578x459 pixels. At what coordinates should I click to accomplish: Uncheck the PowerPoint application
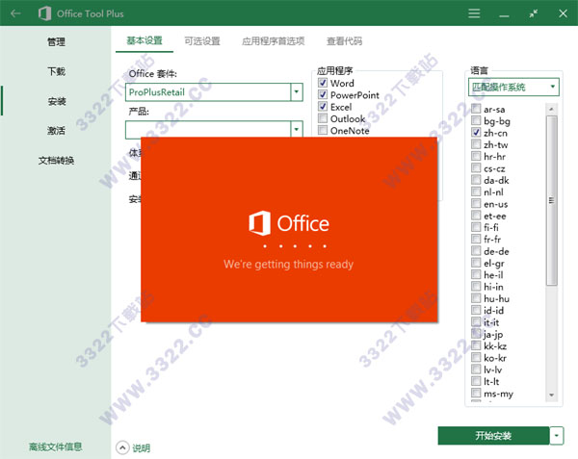(323, 94)
